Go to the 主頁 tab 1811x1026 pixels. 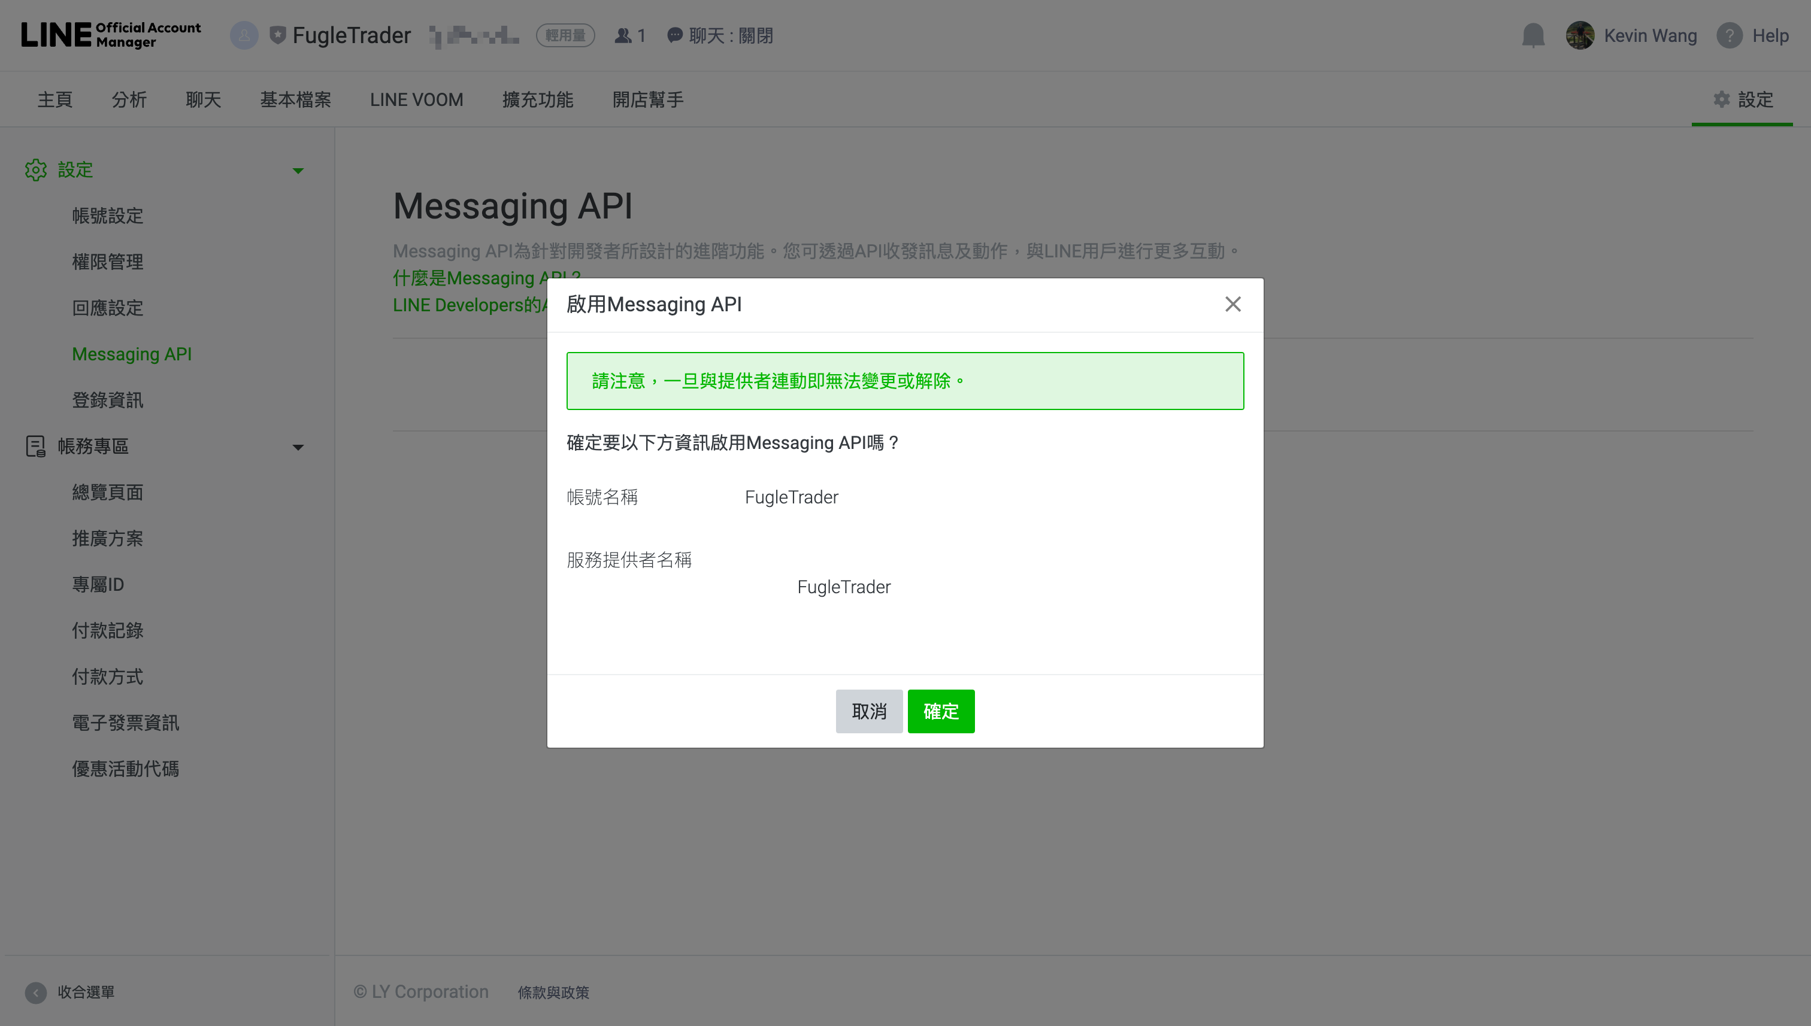[x=55, y=99]
